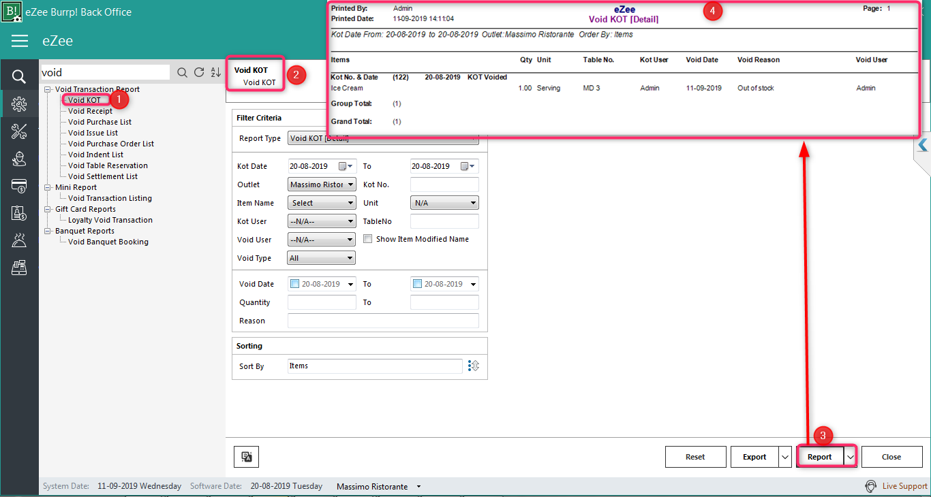This screenshot has height=497, width=931.
Task: Select Void Issue List report
Action: [93, 133]
